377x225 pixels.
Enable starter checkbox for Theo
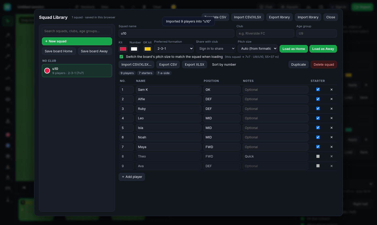click(318, 156)
